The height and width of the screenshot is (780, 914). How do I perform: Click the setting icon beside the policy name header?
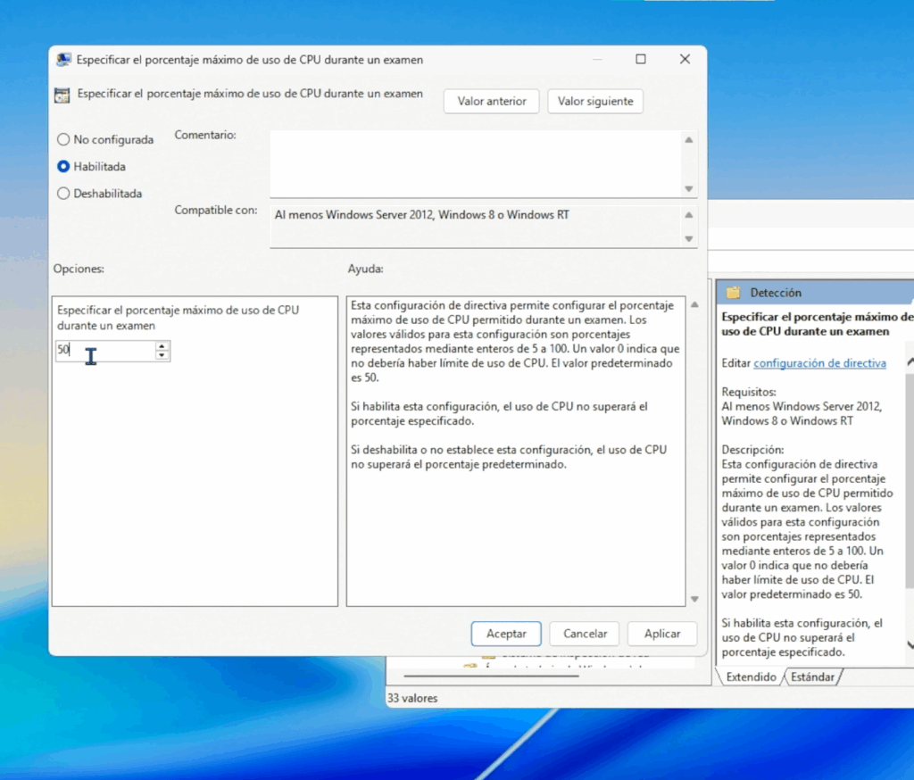click(x=62, y=94)
